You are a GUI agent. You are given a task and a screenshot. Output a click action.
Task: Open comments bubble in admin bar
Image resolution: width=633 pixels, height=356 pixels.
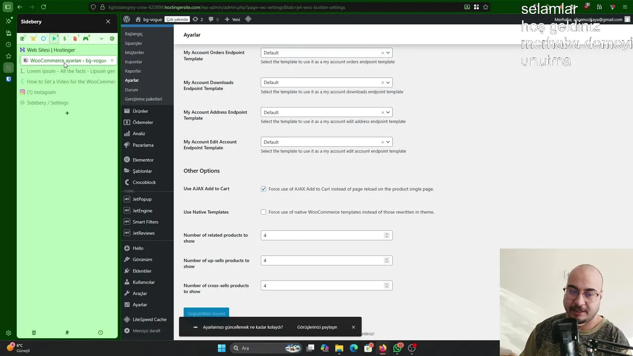214,19
